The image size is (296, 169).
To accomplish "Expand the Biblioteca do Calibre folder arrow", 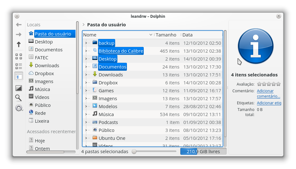I will tap(86, 51).
